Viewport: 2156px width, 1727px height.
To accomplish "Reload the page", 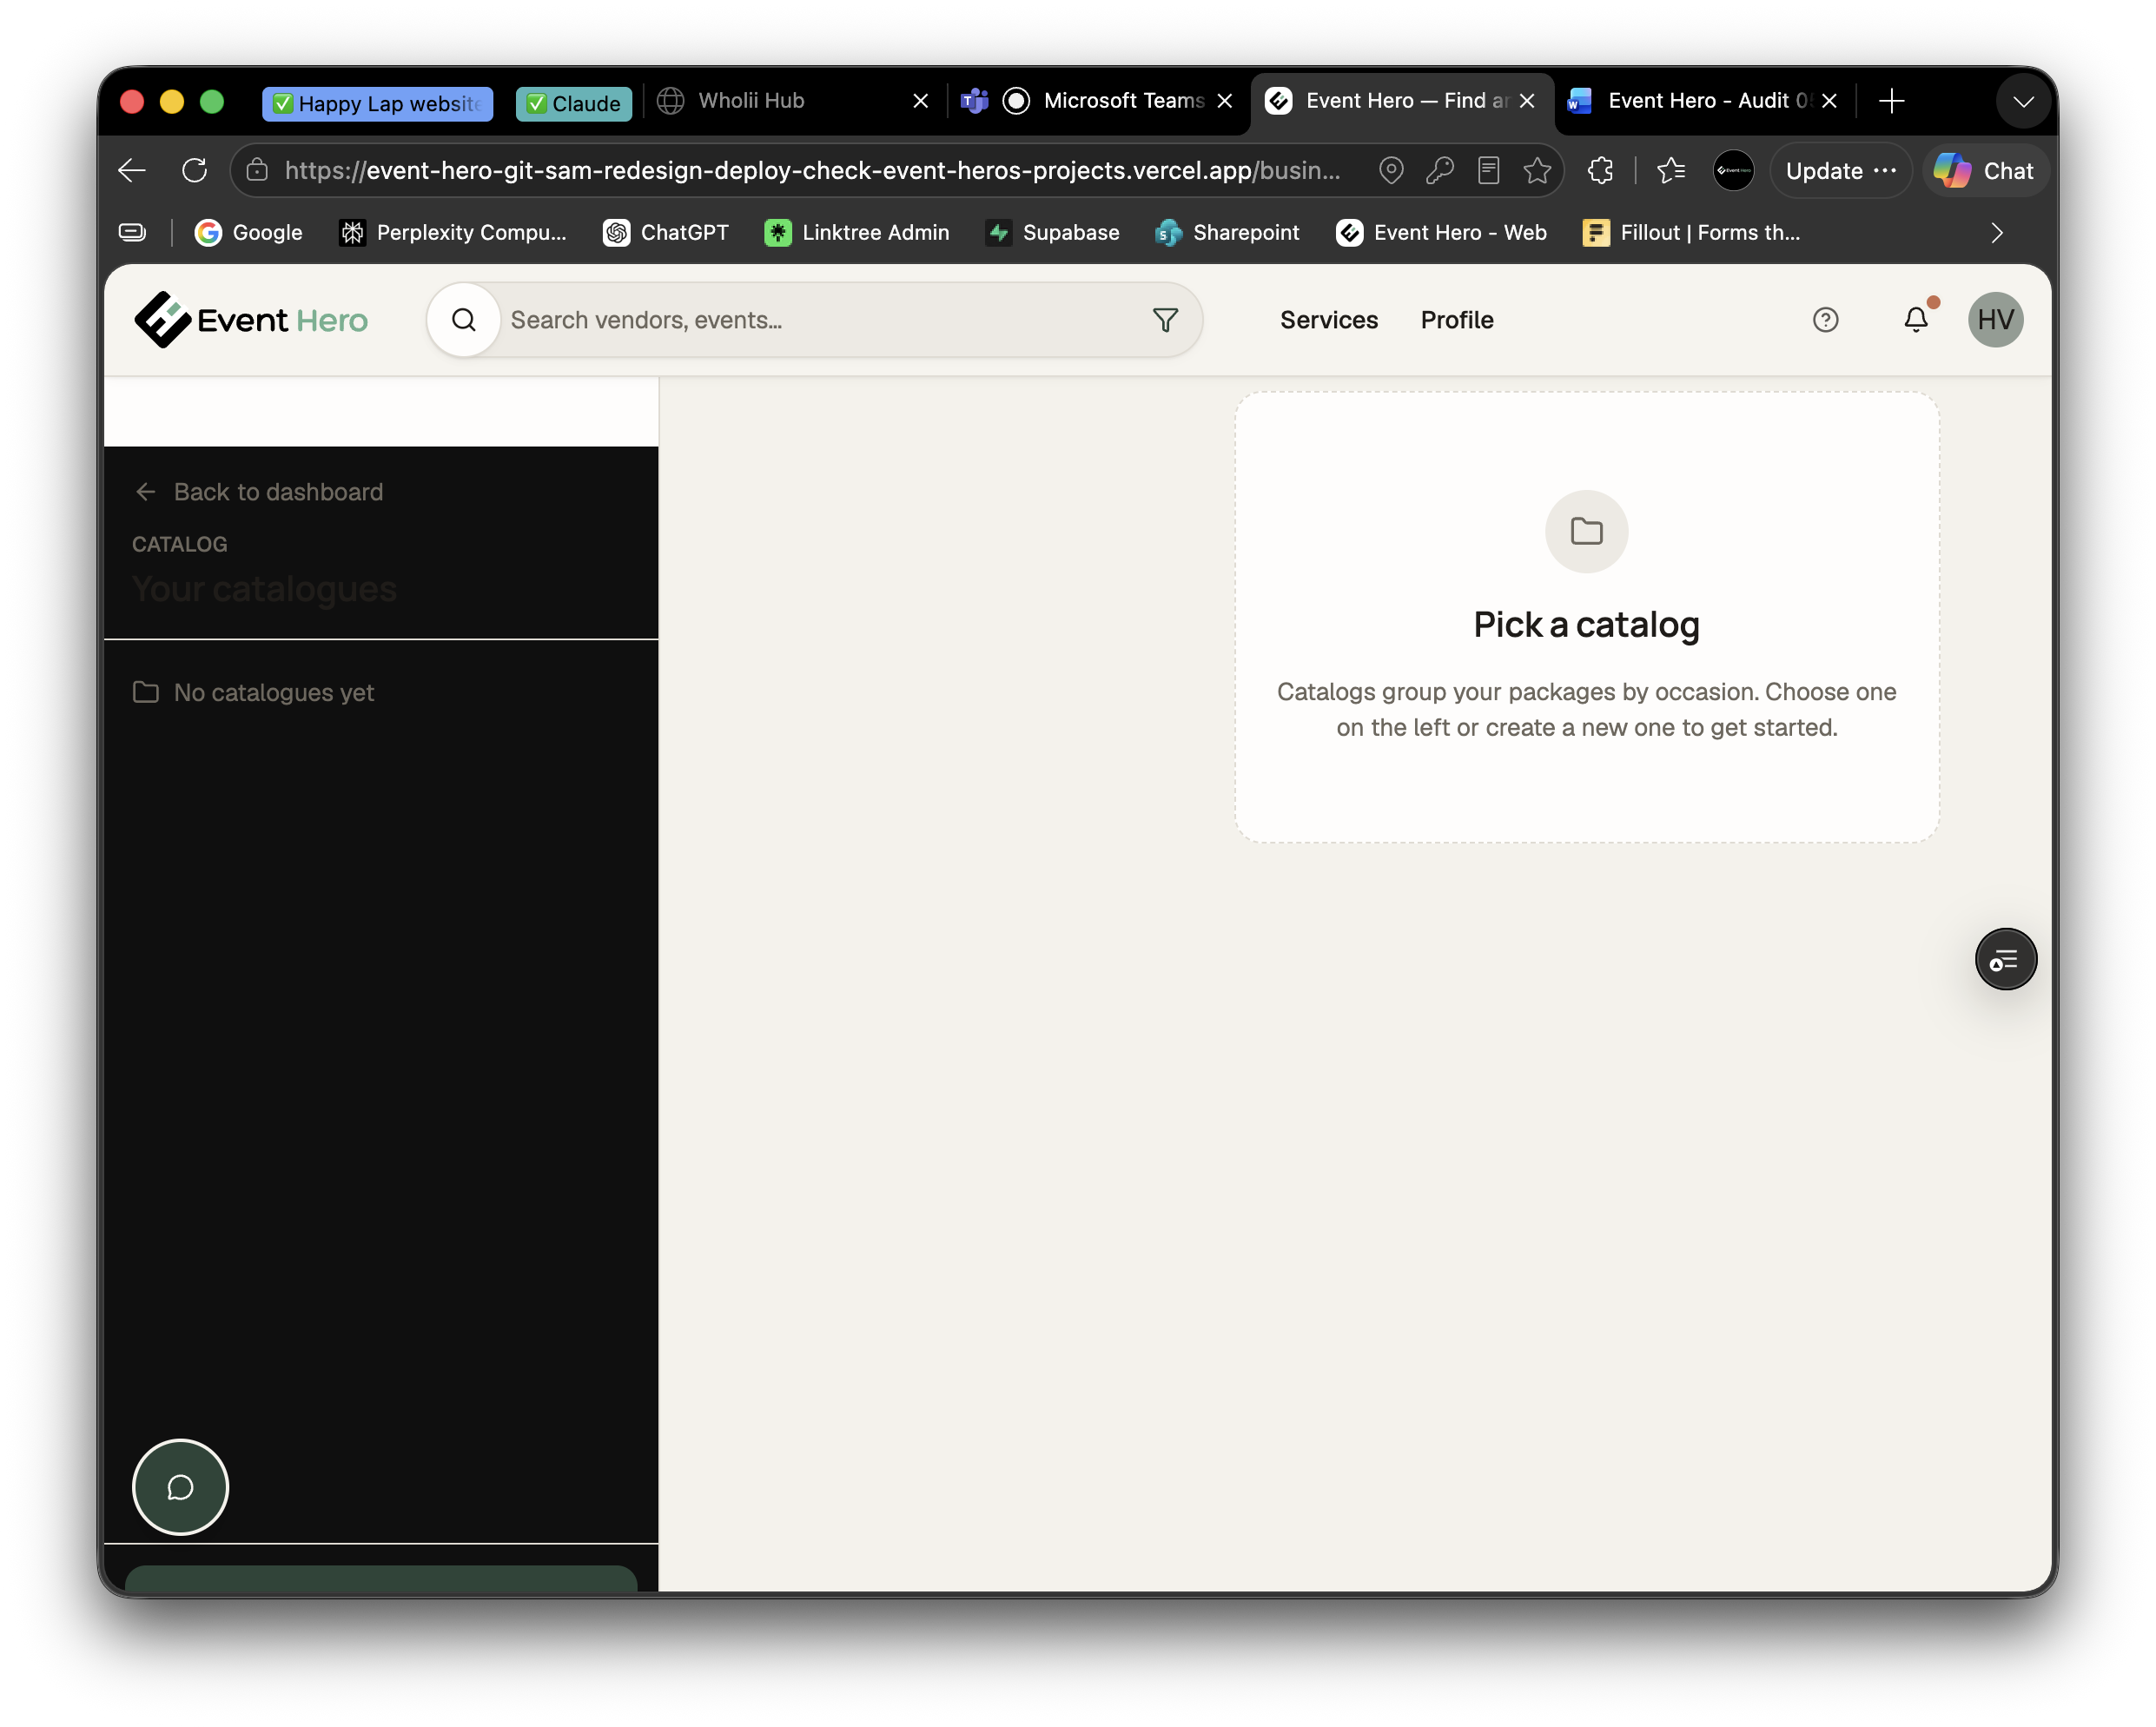I will coord(195,171).
